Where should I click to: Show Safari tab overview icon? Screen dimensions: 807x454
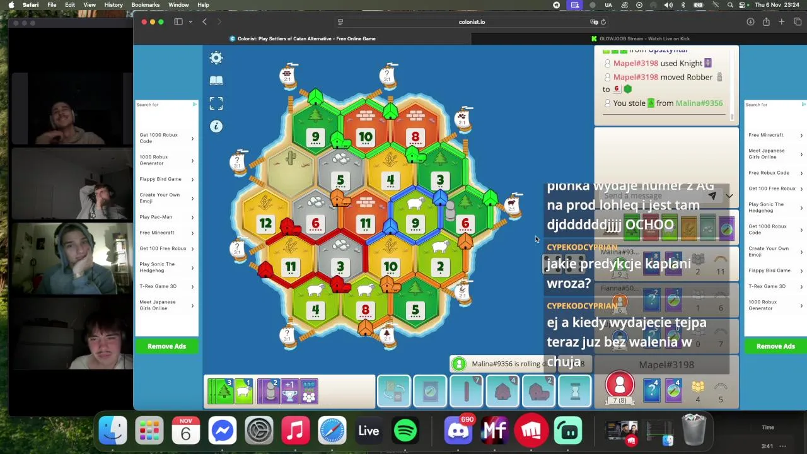[798, 22]
